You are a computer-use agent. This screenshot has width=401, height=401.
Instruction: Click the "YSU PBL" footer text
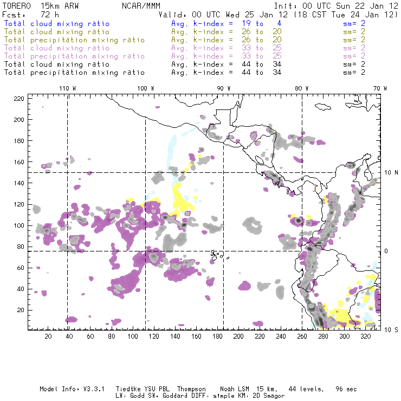click(157, 389)
